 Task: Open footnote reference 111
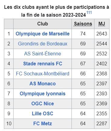(89, 13)
